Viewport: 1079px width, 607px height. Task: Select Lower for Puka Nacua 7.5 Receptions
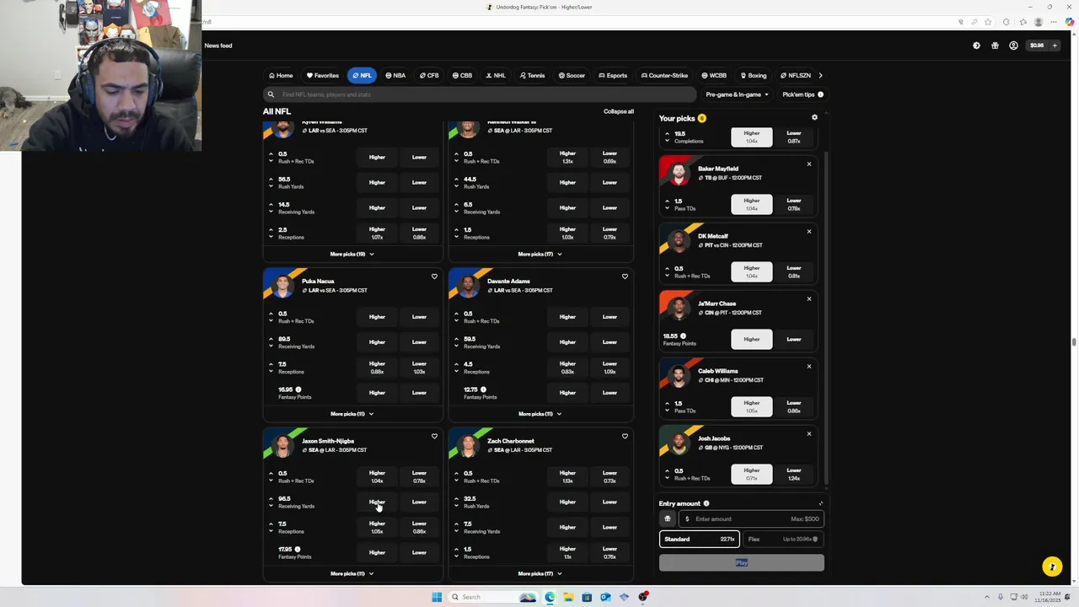point(419,368)
